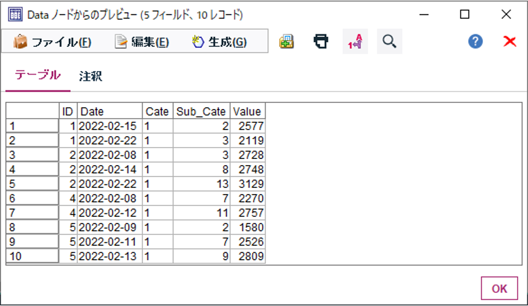
Task: Maximize the preview window
Action: (465, 14)
